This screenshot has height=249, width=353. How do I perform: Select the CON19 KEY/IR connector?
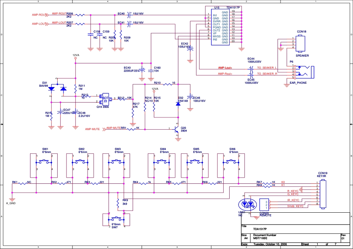[x=323, y=194]
